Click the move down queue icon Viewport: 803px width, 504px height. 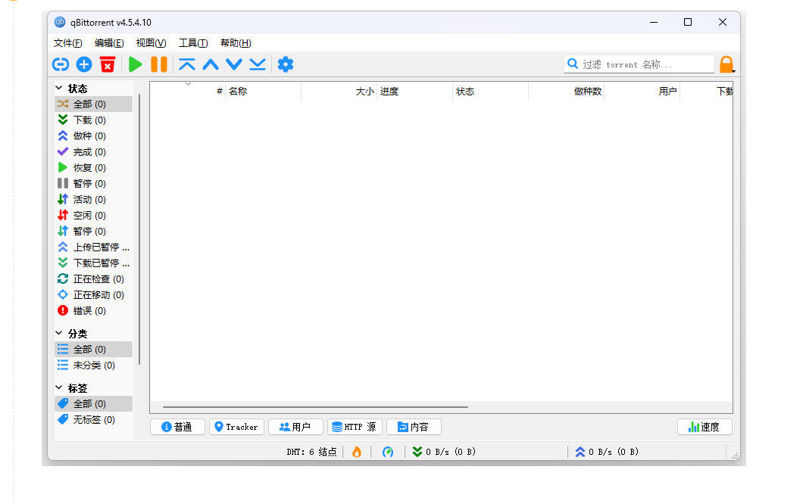click(x=233, y=64)
